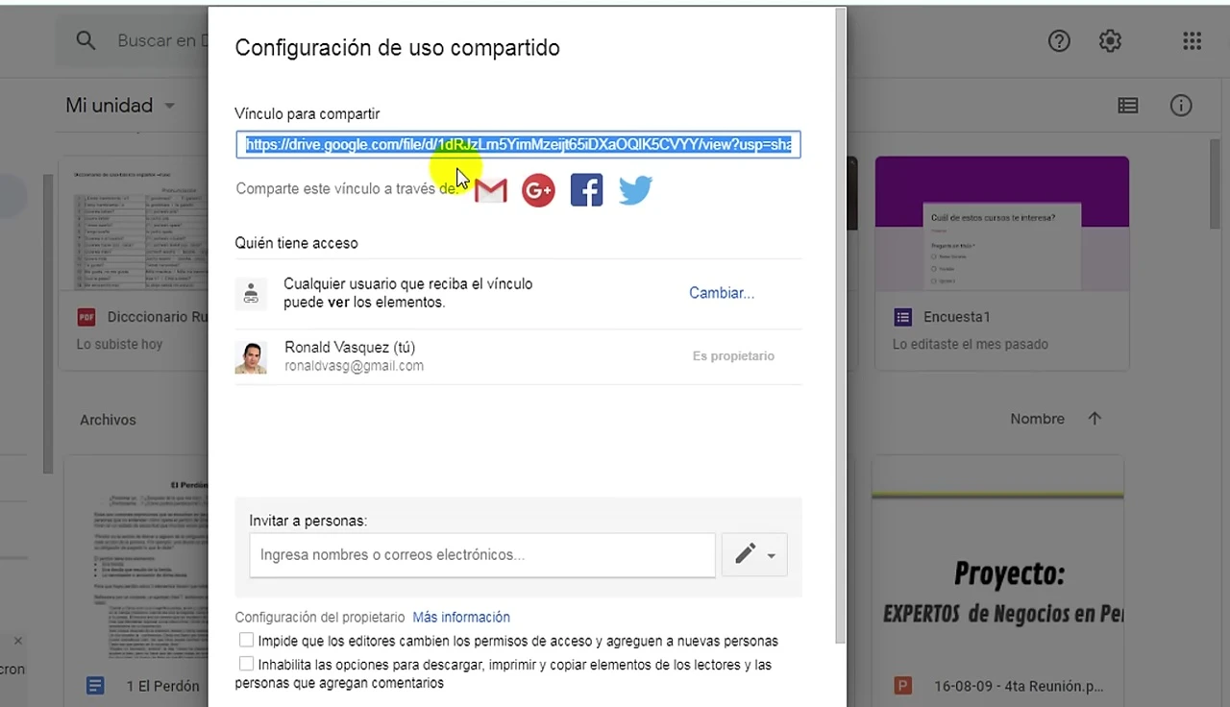The height and width of the screenshot is (707, 1230).
Task: Click the Cambiar... access link
Action: coord(722,293)
